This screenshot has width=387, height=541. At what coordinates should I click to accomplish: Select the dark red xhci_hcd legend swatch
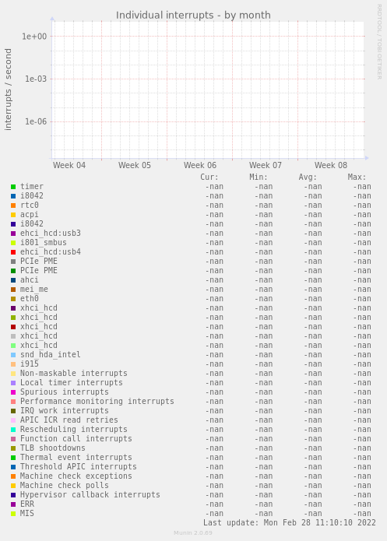tap(13, 327)
